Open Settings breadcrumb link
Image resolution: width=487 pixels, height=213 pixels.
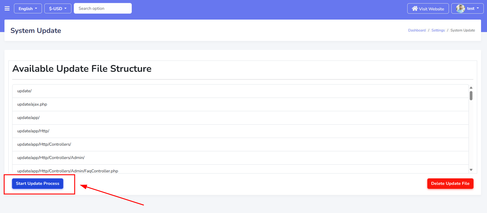tap(438, 30)
